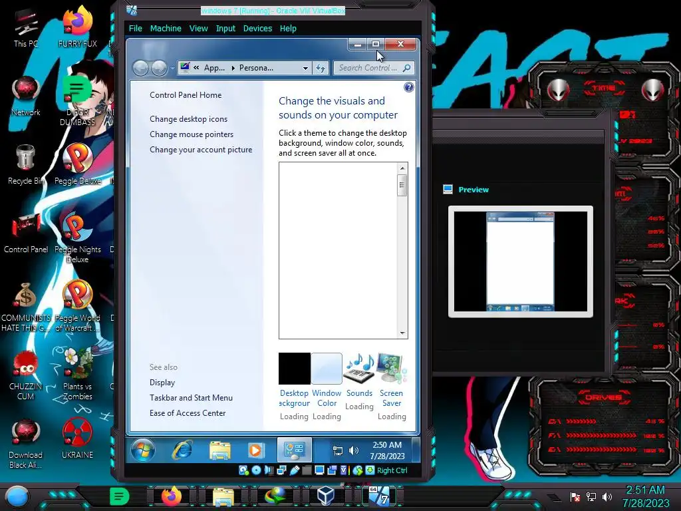The height and width of the screenshot is (511, 681).
Task: Click the guest clock showing 2:50 AM
Action: click(x=387, y=450)
